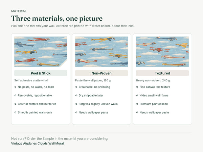Click the Vintage Airplanes Clouds Wall Mural link
This screenshot has width=203, height=152.
[38, 144]
